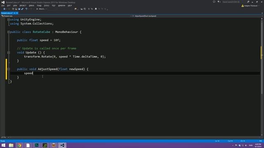This screenshot has height=148, width=264.
Task: Click the Undo toolbar icon
Action: pos(26,9)
